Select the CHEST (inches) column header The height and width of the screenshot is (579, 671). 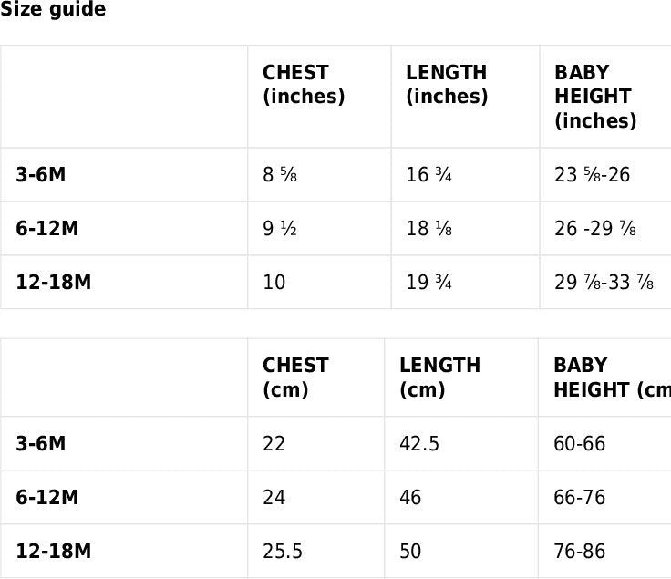[x=304, y=85]
